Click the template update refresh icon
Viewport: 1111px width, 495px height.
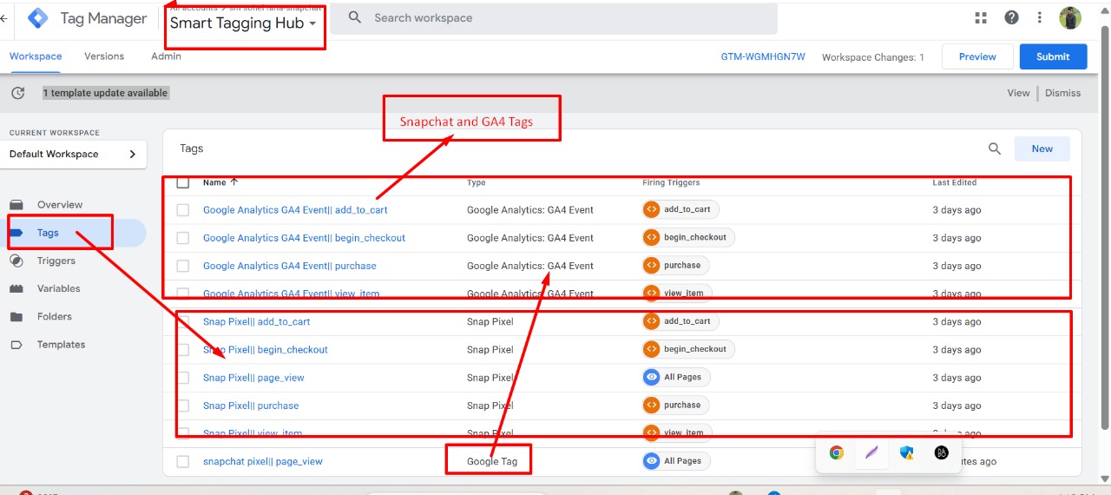click(x=17, y=93)
